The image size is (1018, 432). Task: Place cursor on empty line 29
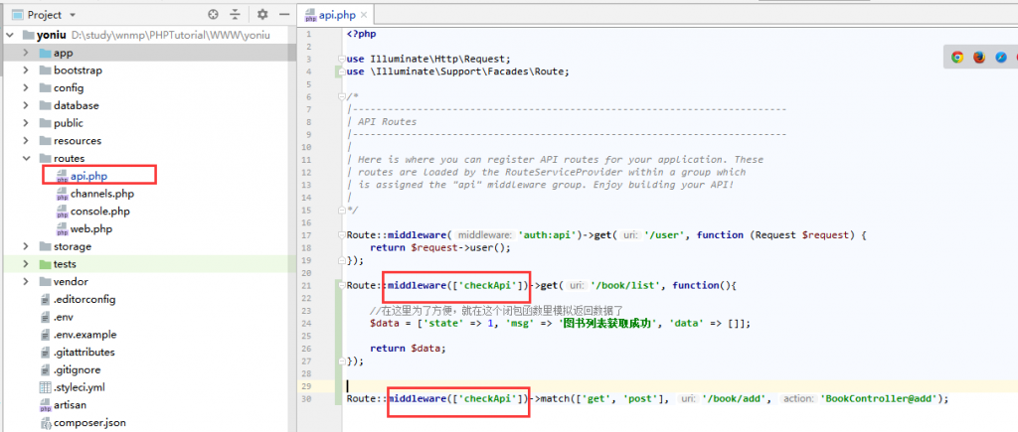[x=497, y=384]
